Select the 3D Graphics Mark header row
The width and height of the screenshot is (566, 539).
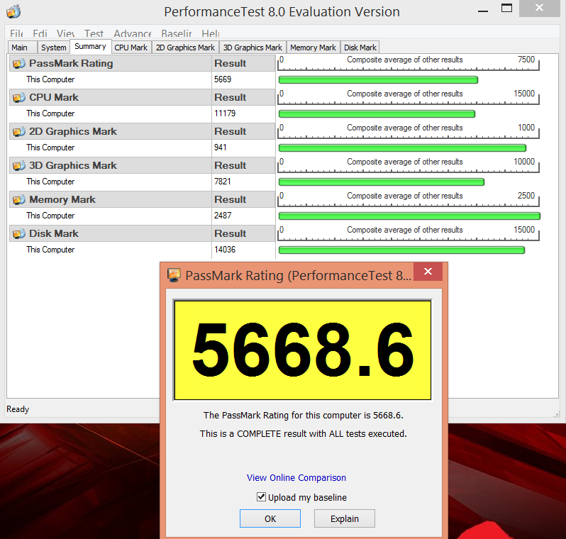click(143, 166)
